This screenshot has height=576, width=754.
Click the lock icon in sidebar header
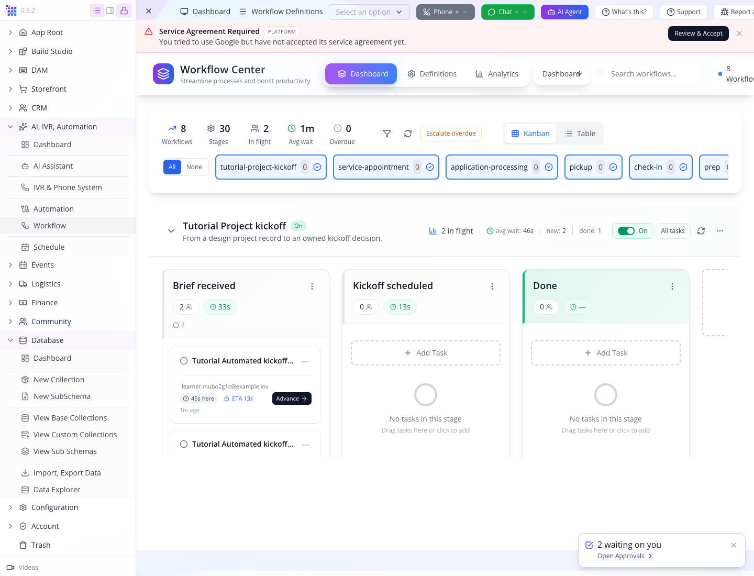(x=124, y=10)
